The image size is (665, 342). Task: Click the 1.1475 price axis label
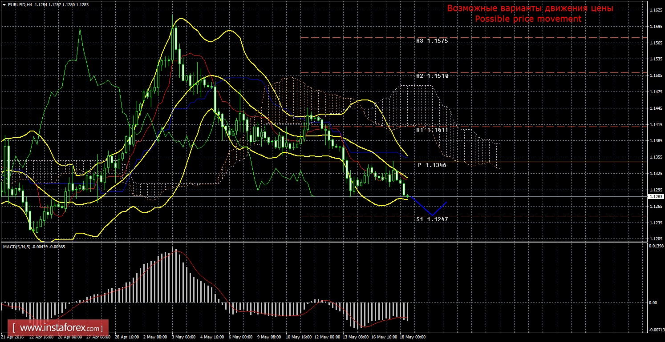[x=656, y=92]
